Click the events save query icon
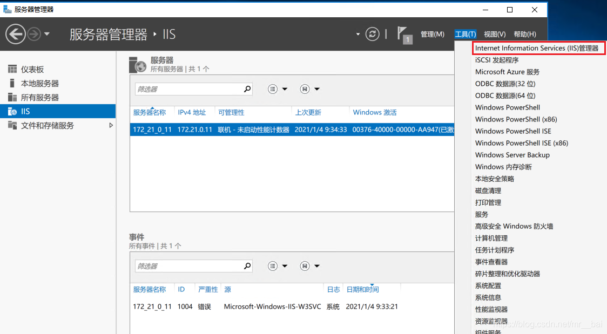 pos(305,266)
